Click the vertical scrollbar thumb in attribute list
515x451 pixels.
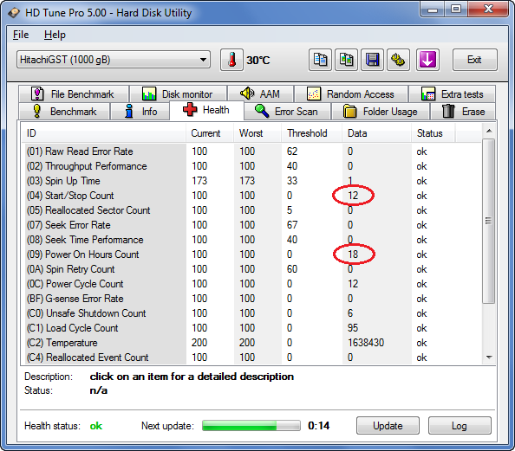click(489, 221)
